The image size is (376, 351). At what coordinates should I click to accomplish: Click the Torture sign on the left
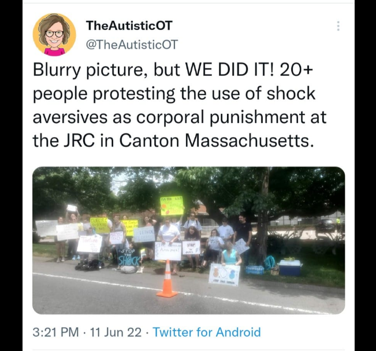[x=90, y=243]
